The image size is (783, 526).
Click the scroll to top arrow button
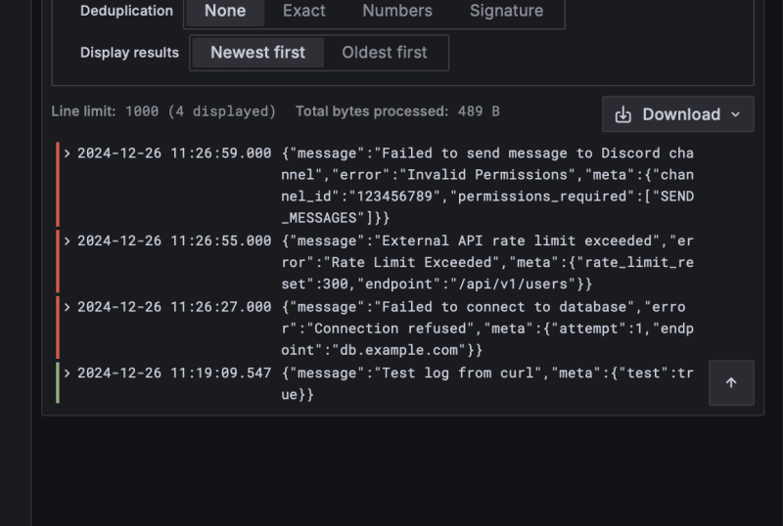(x=731, y=383)
